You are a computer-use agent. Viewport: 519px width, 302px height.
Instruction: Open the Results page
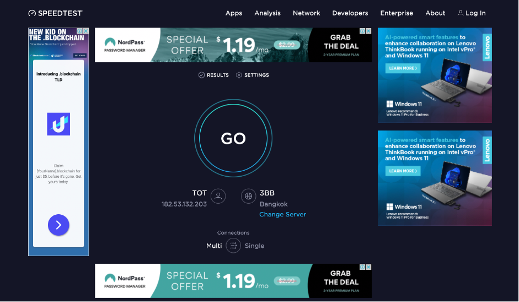(213, 75)
